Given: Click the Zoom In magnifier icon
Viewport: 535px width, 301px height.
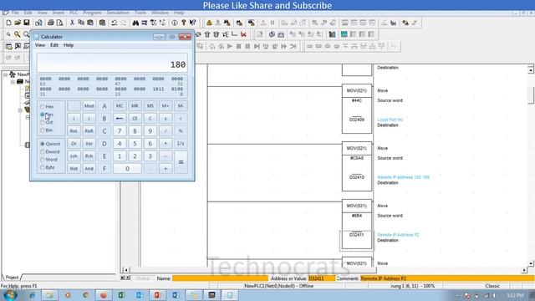Looking at the screenshot, I should pos(17,34).
